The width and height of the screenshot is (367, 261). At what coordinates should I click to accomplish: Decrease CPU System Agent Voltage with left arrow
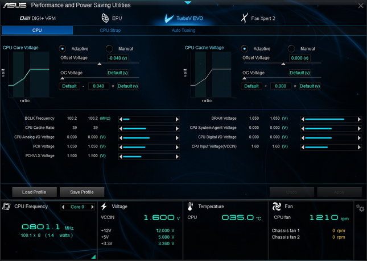[x=303, y=129]
